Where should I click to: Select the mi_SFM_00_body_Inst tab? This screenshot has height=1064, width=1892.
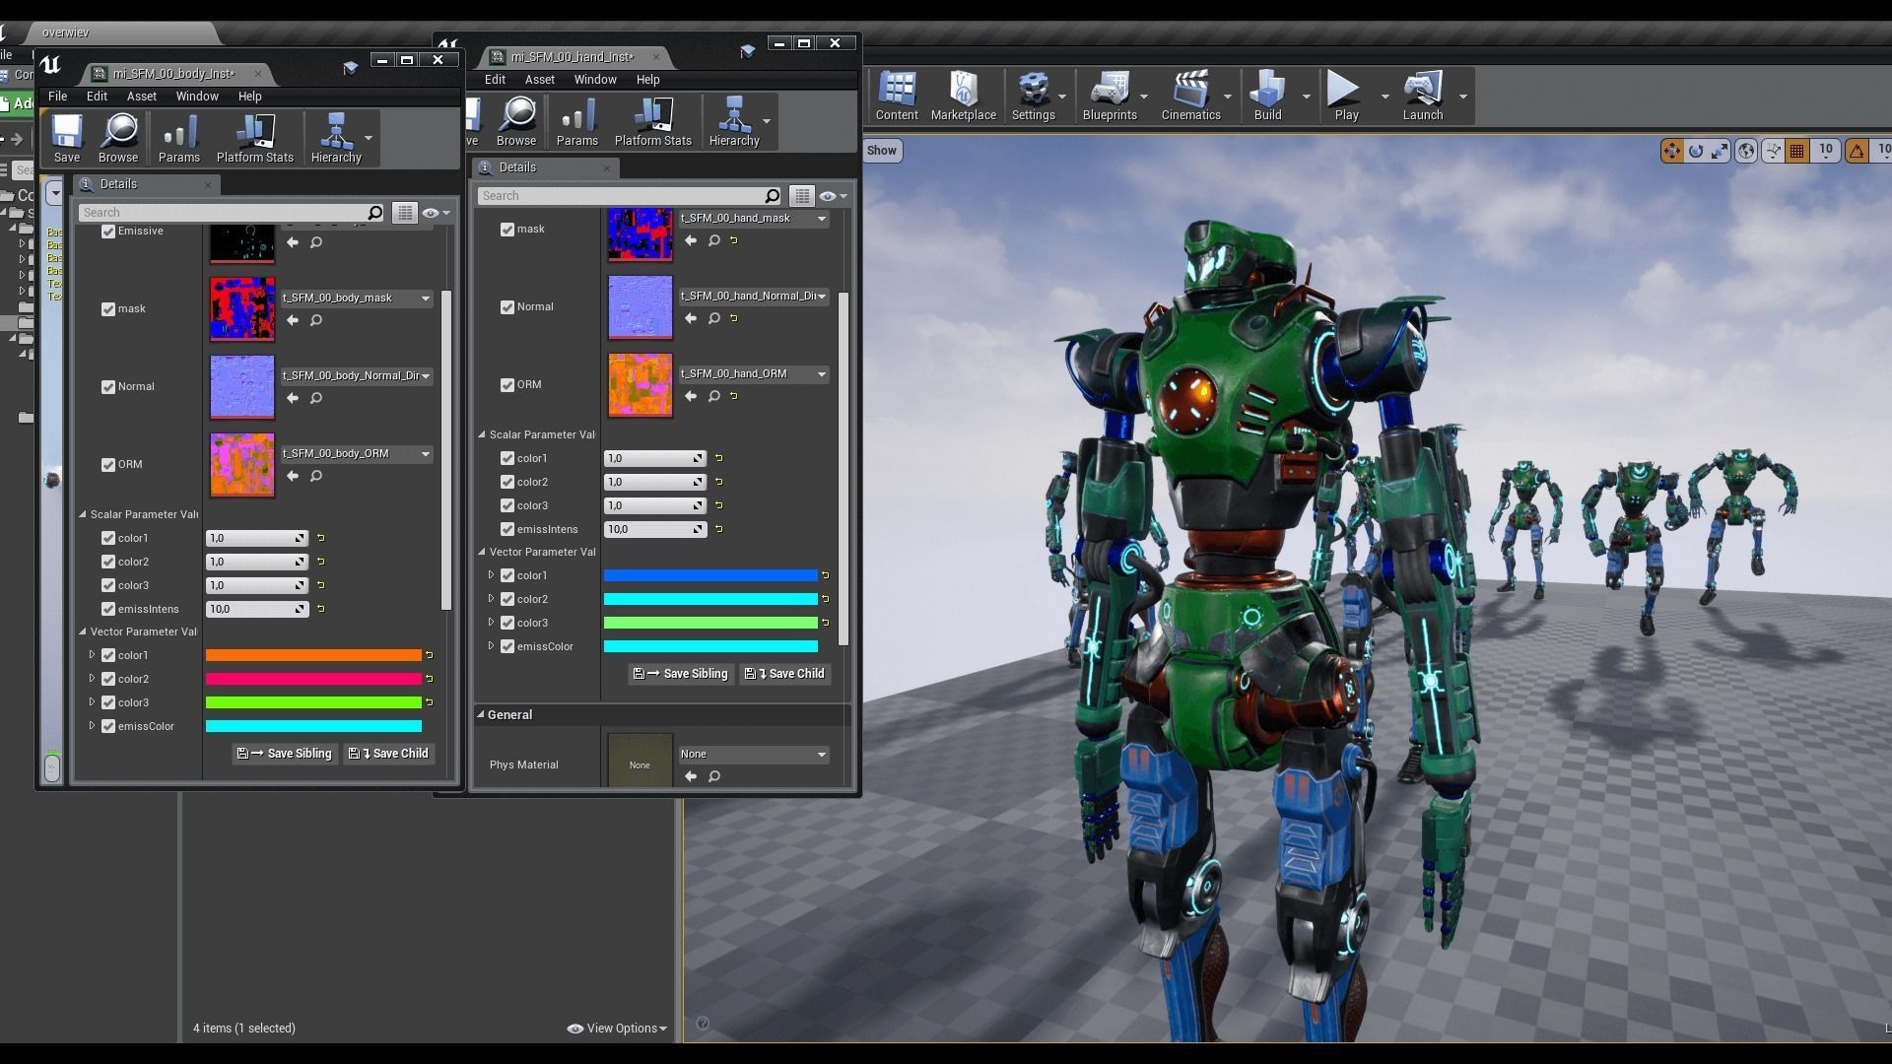pyautogui.click(x=173, y=74)
